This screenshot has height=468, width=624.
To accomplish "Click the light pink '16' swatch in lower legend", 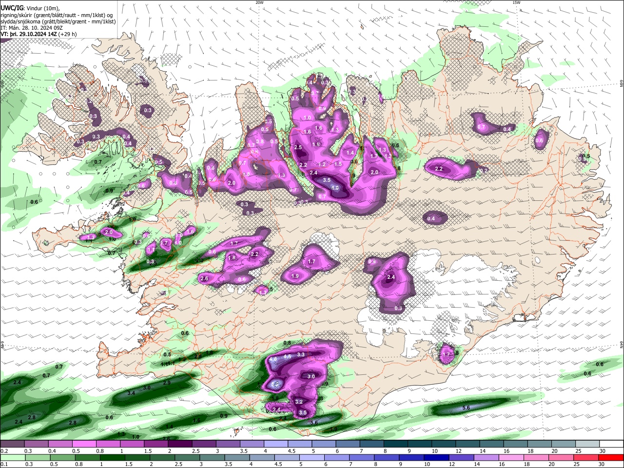I will click(511, 457).
